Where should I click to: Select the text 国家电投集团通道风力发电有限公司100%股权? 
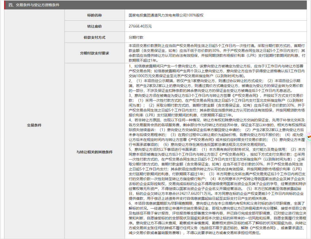[x=166, y=15]
